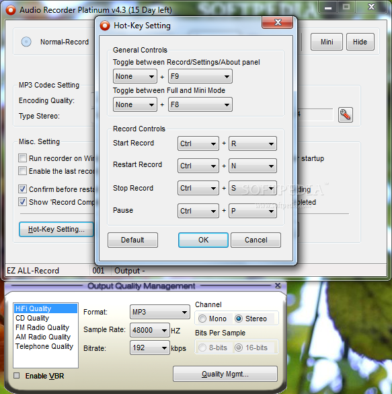Select the Stereo channel option
This screenshot has width=392, height=394.
239,319
